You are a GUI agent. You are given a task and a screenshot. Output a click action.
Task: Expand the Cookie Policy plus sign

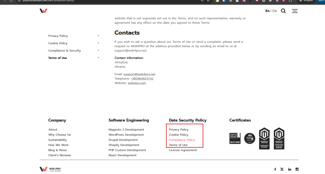pos(99,43)
